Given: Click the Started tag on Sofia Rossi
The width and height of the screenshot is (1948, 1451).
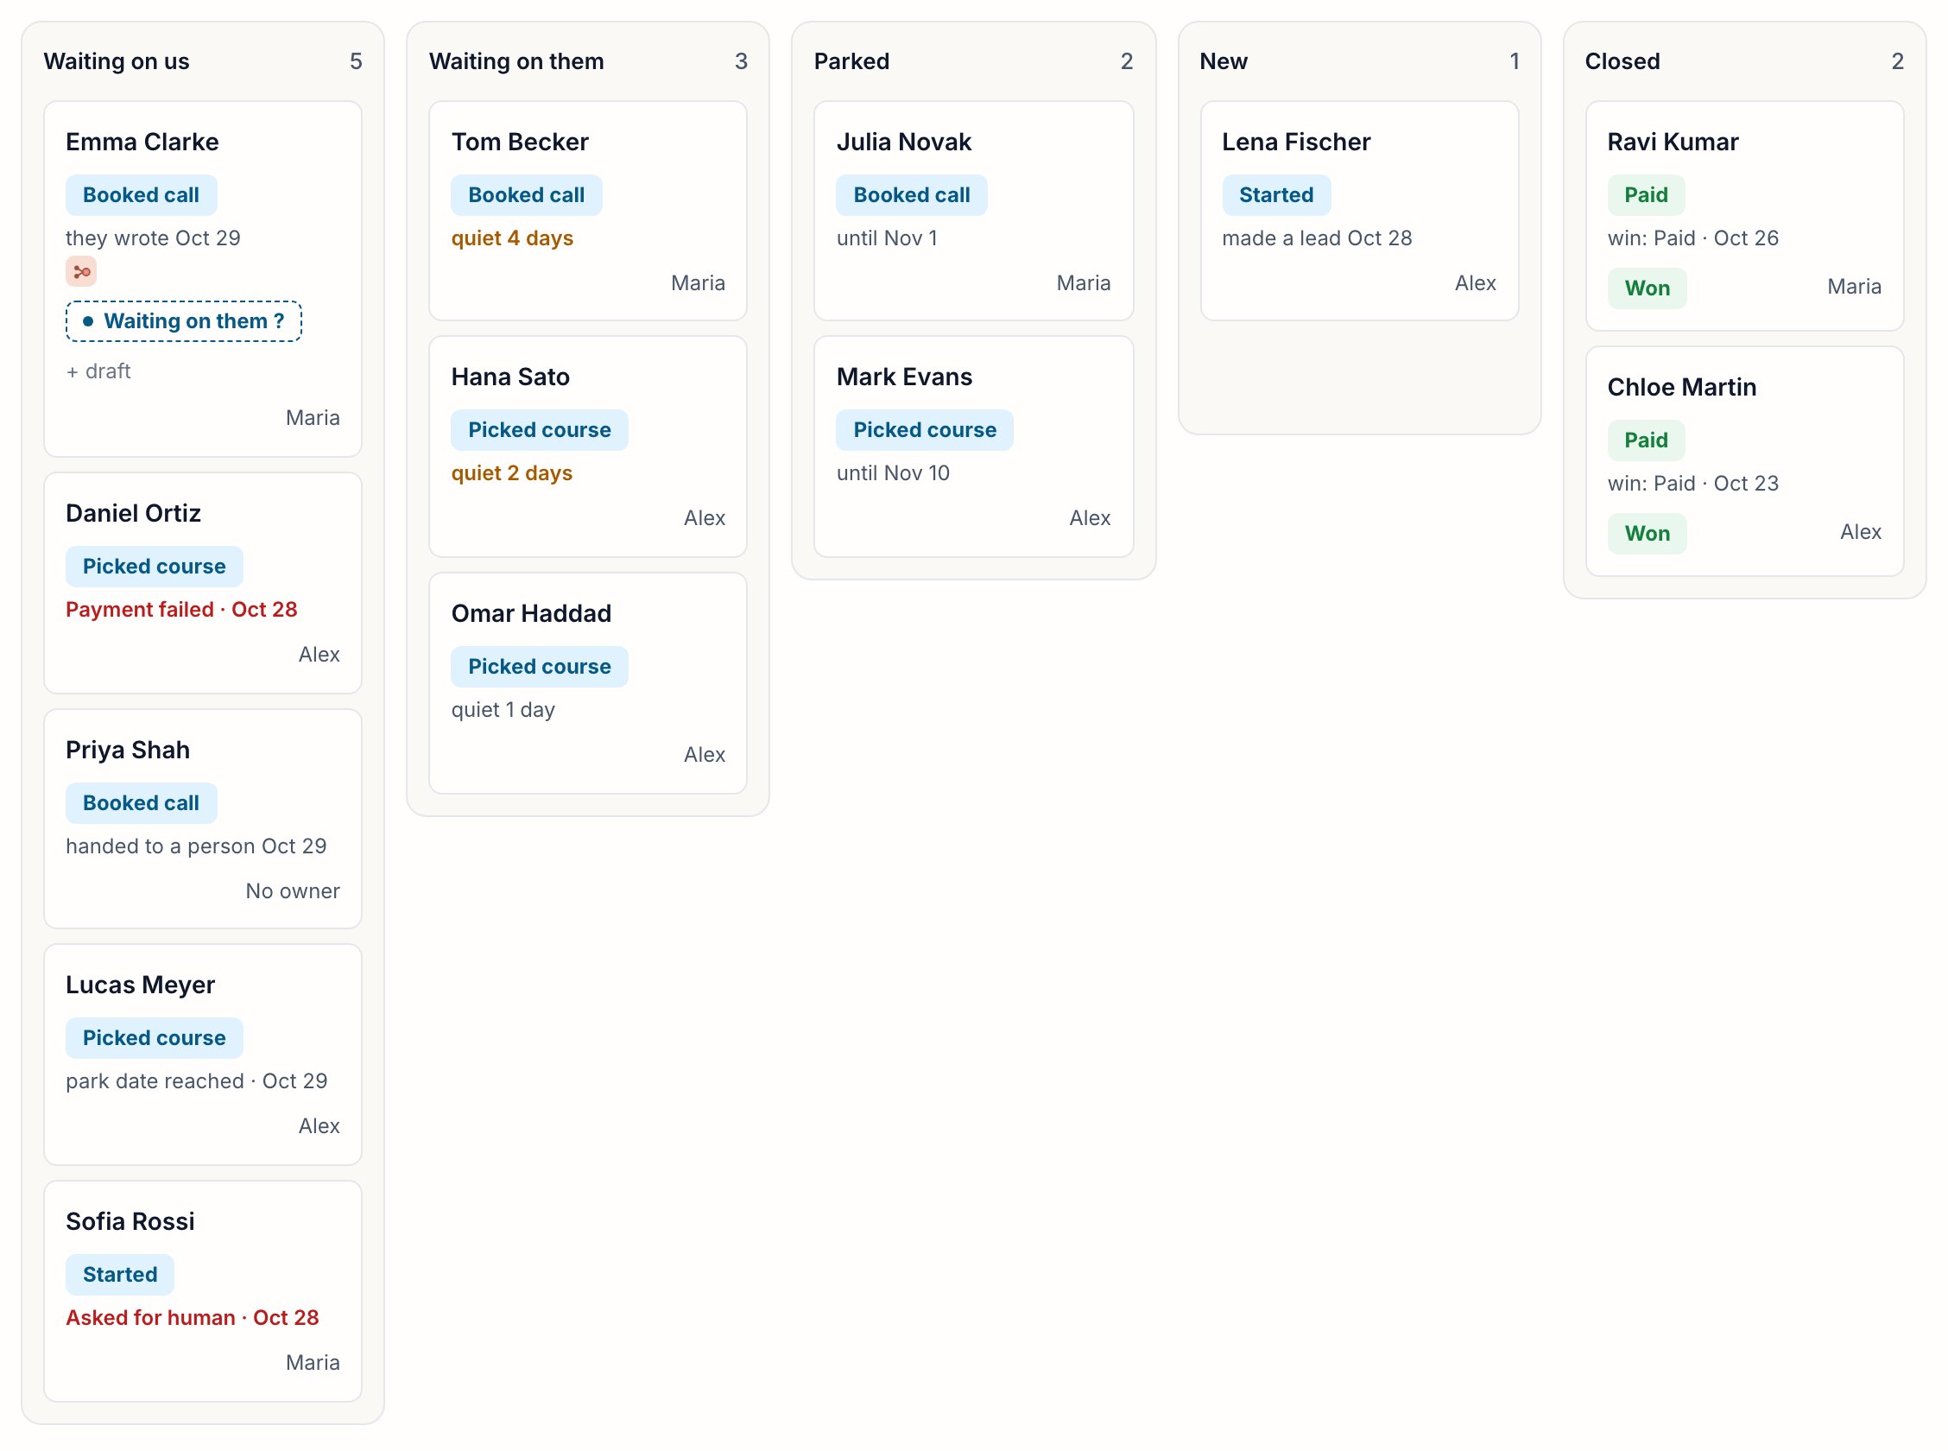Looking at the screenshot, I should pyautogui.click(x=120, y=1276).
